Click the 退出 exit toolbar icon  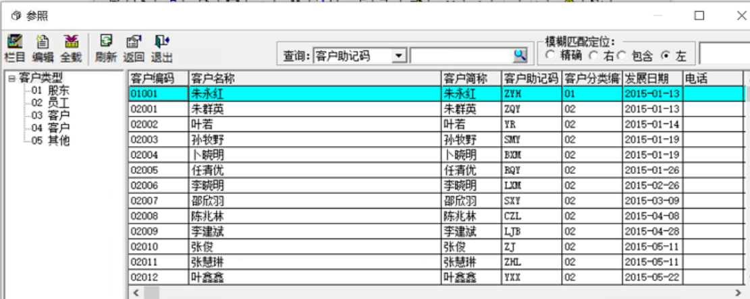pos(161,48)
